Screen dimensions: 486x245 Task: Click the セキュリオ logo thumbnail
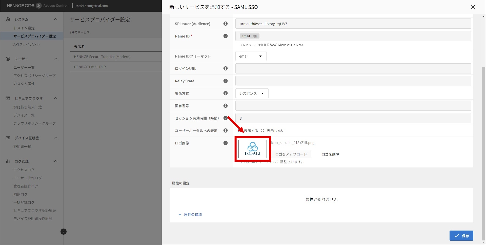(253, 149)
